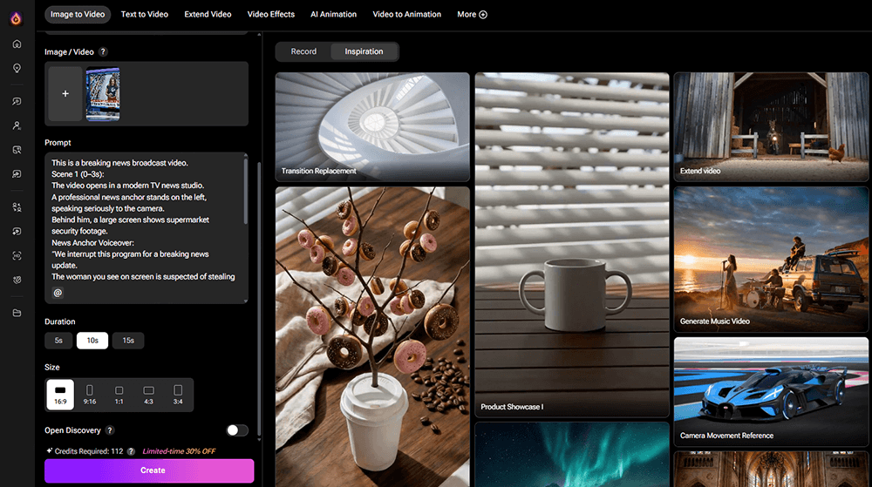This screenshot has width=872, height=487.
Task: Click the help icon next to Open Discovery
Action: pyautogui.click(x=109, y=430)
